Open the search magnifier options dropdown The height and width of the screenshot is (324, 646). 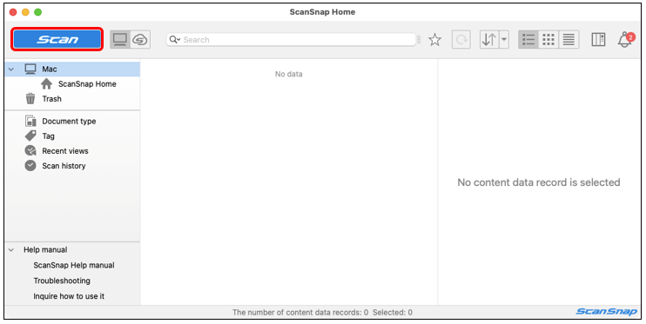pos(175,39)
